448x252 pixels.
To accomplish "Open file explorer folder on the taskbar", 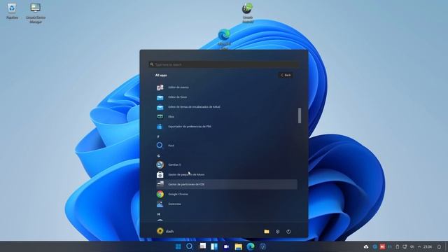I will pos(238,246).
